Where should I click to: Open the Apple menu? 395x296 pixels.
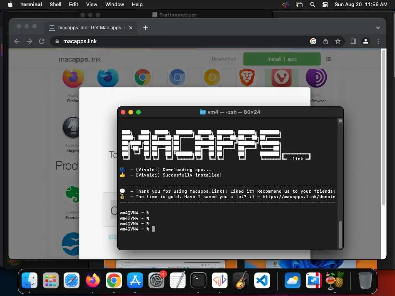(10, 4)
